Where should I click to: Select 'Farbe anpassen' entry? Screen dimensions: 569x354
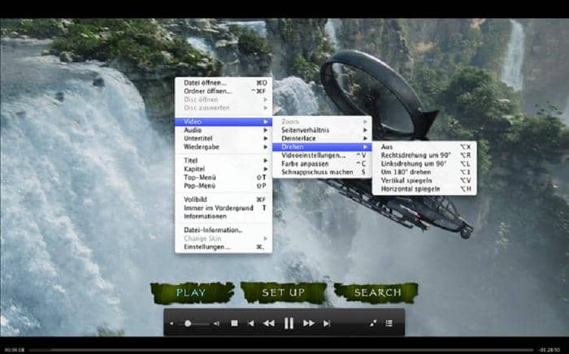click(x=322, y=164)
